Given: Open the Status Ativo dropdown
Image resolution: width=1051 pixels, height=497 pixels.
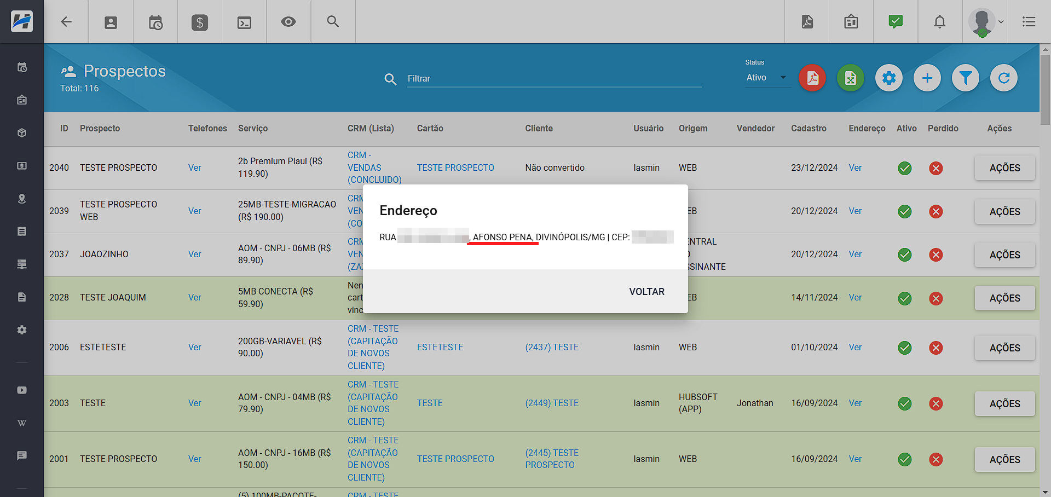Looking at the screenshot, I should [767, 78].
